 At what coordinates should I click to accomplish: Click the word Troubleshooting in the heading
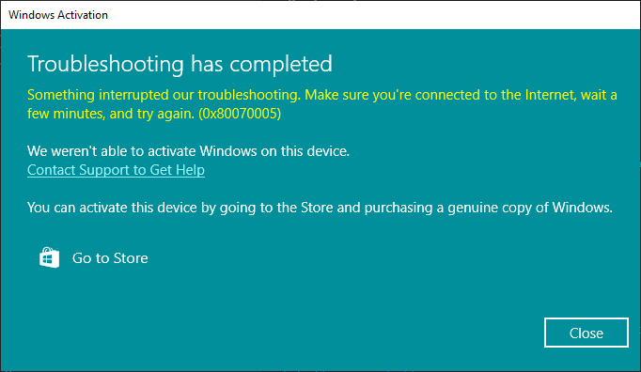105,64
